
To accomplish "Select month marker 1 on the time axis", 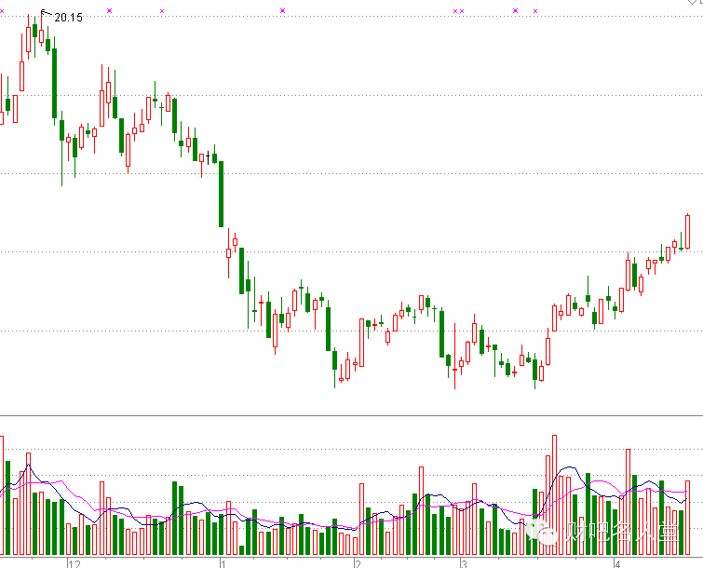I will click(223, 563).
